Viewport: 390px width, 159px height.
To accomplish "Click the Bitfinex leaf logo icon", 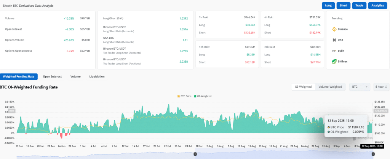I will click(334, 61).
